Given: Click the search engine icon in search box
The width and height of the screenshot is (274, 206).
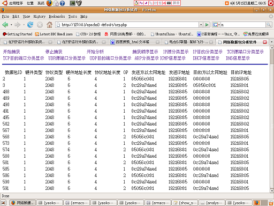Looking at the screenshot, I should coord(215,25).
